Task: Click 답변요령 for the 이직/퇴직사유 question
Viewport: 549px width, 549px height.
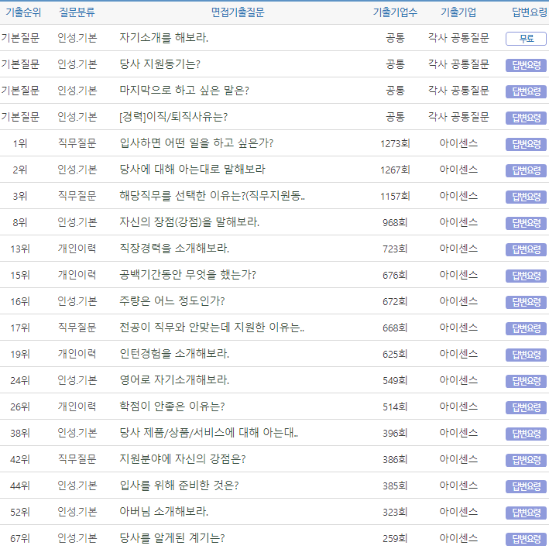Action: [x=526, y=117]
